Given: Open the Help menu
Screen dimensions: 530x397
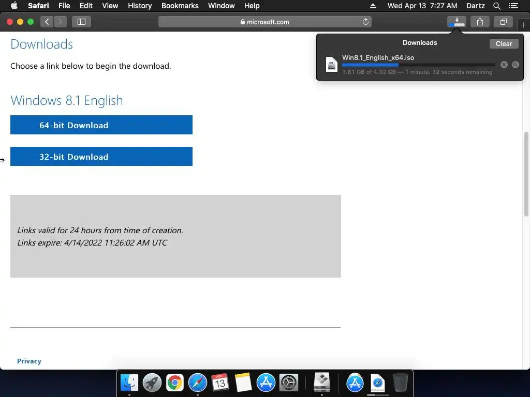Looking at the screenshot, I should pyautogui.click(x=252, y=6).
